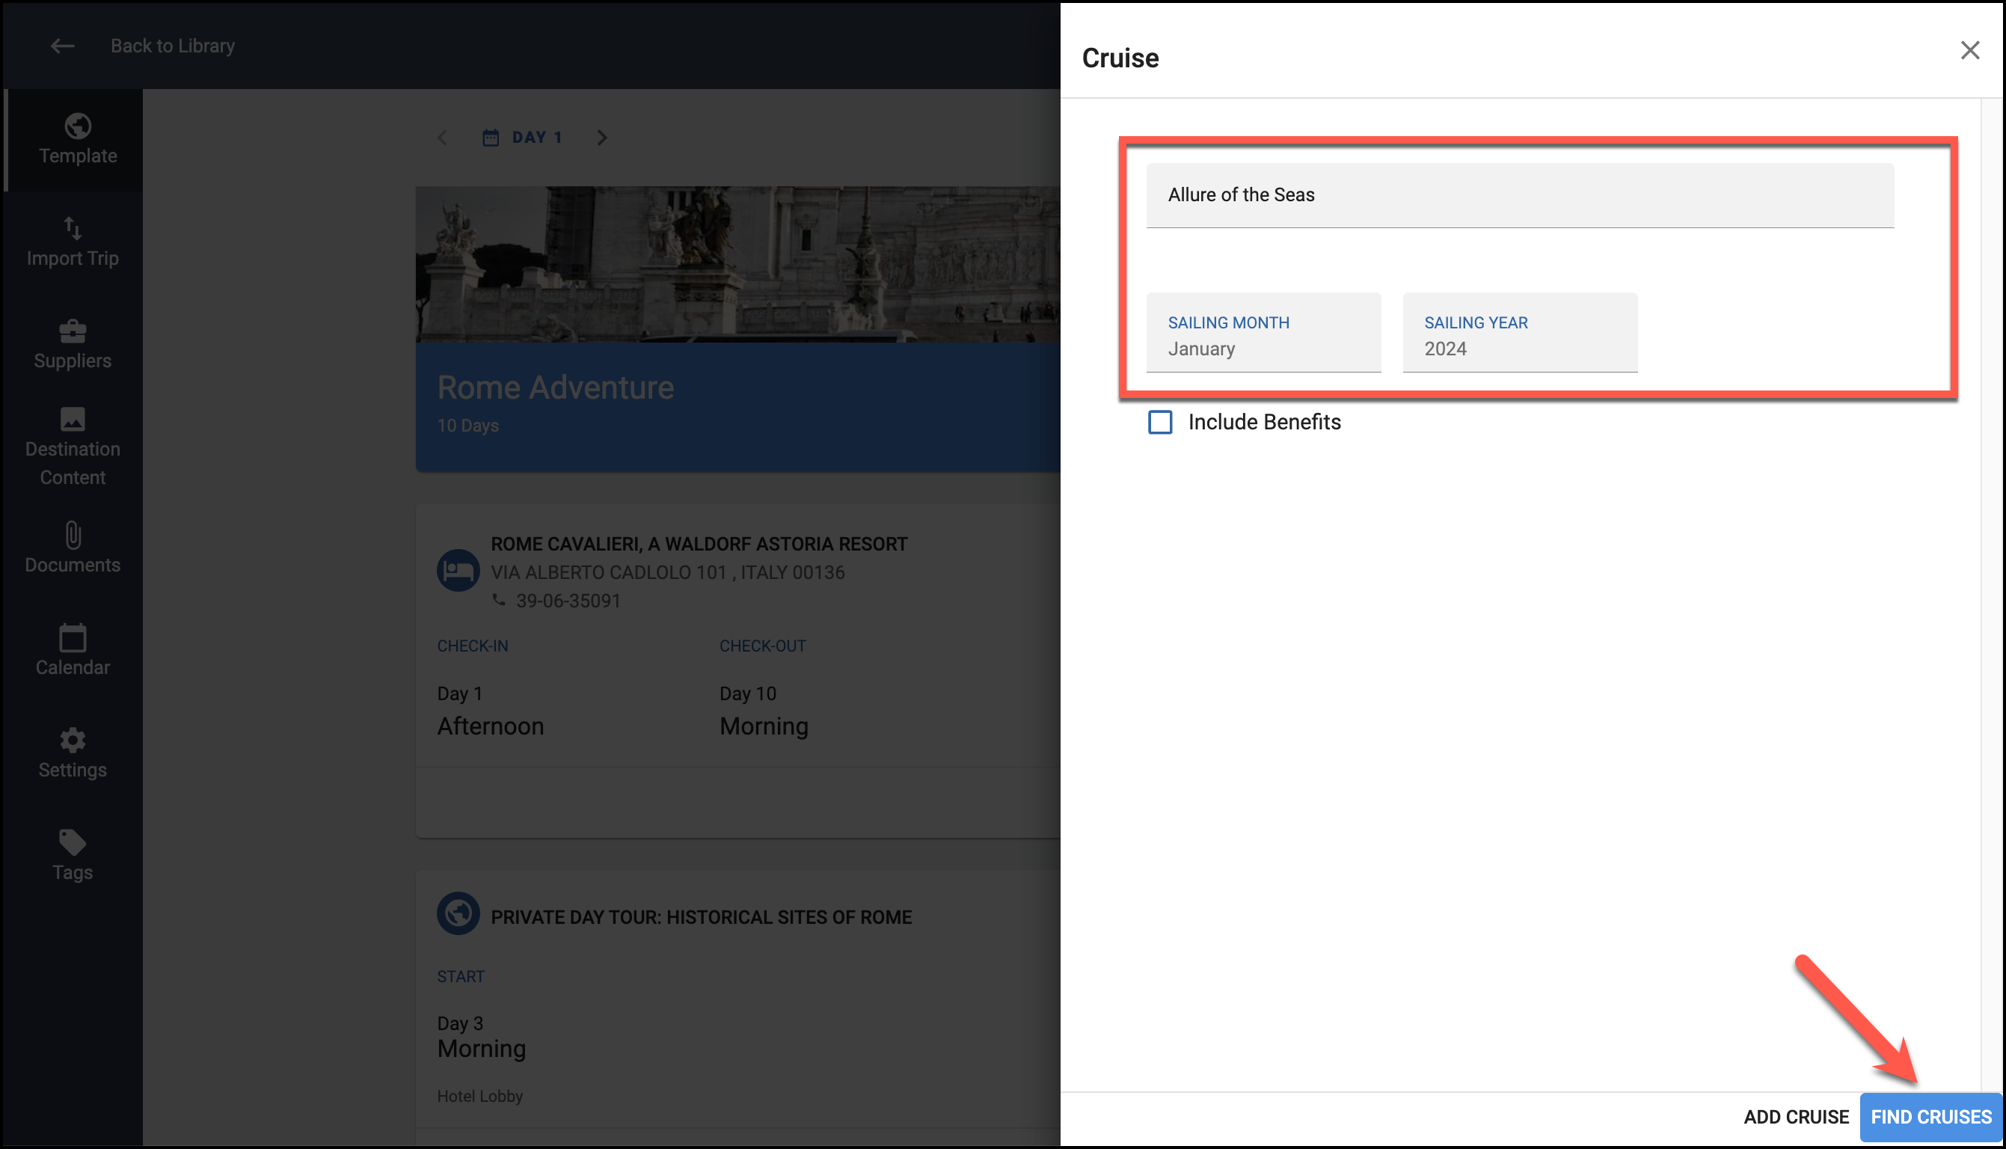This screenshot has height=1149, width=2006.
Task: Click the Rome Adventure title
Action: click(555, 387)
